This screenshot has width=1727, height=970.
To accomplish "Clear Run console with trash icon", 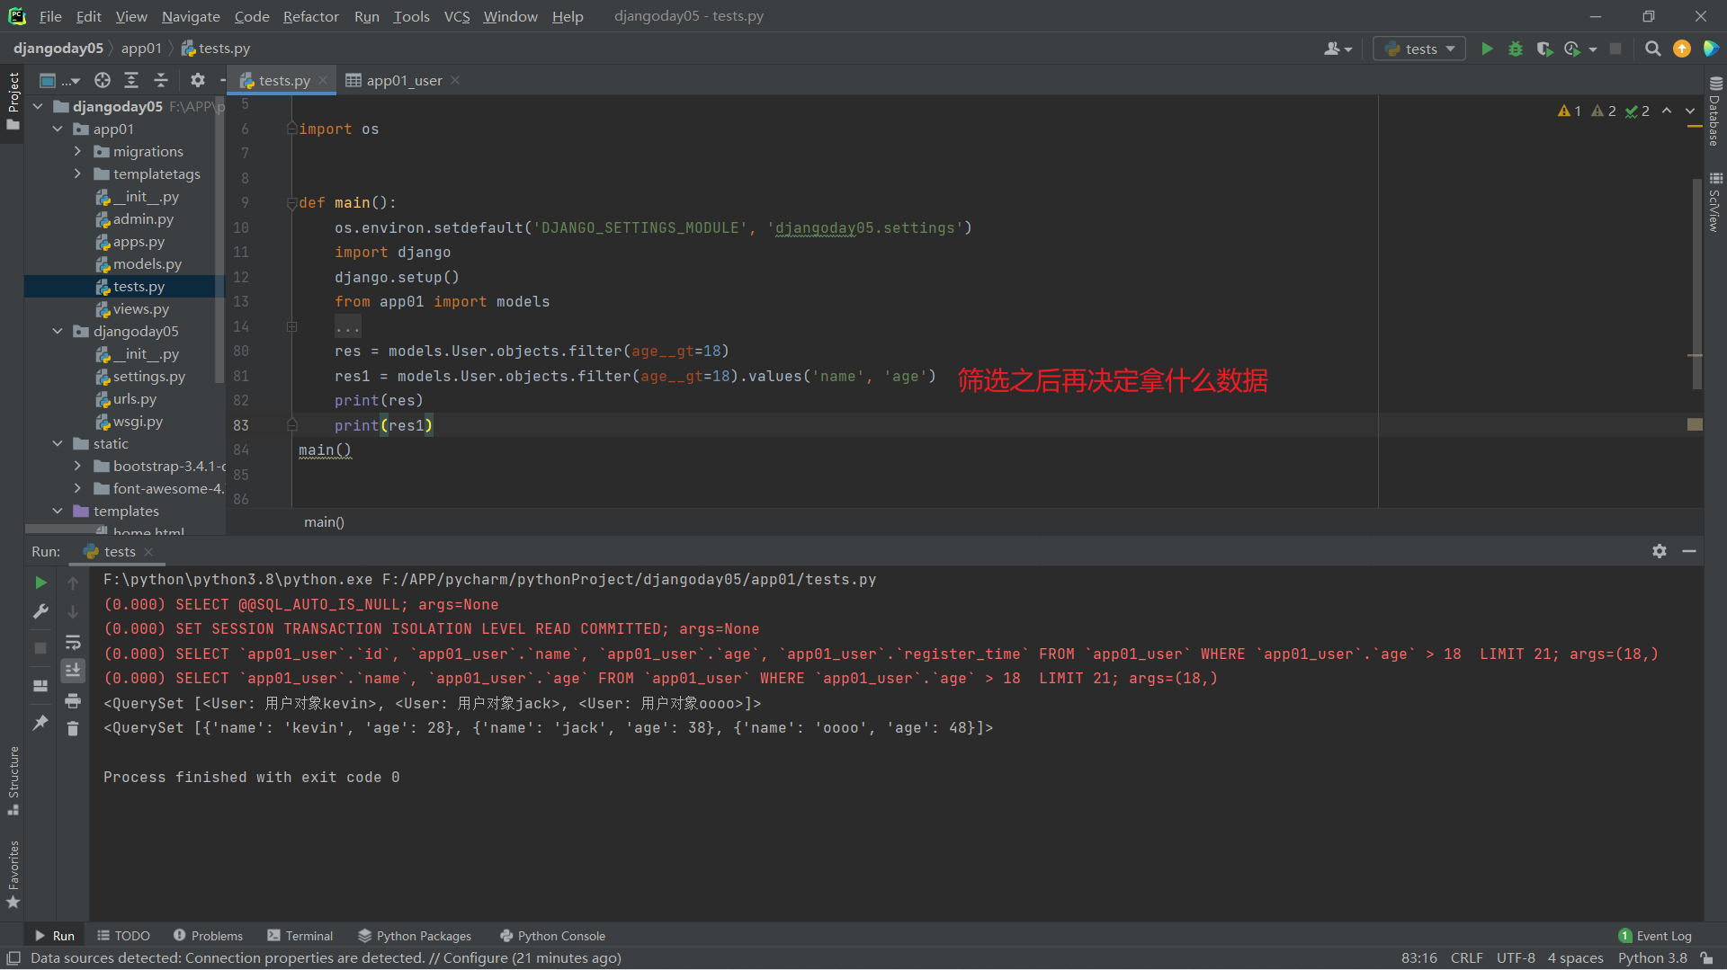I will click(x=73, y=728).
